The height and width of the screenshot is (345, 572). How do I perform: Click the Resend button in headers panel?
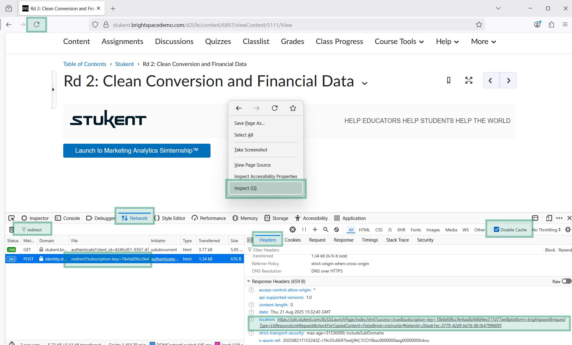pos(565,250)
